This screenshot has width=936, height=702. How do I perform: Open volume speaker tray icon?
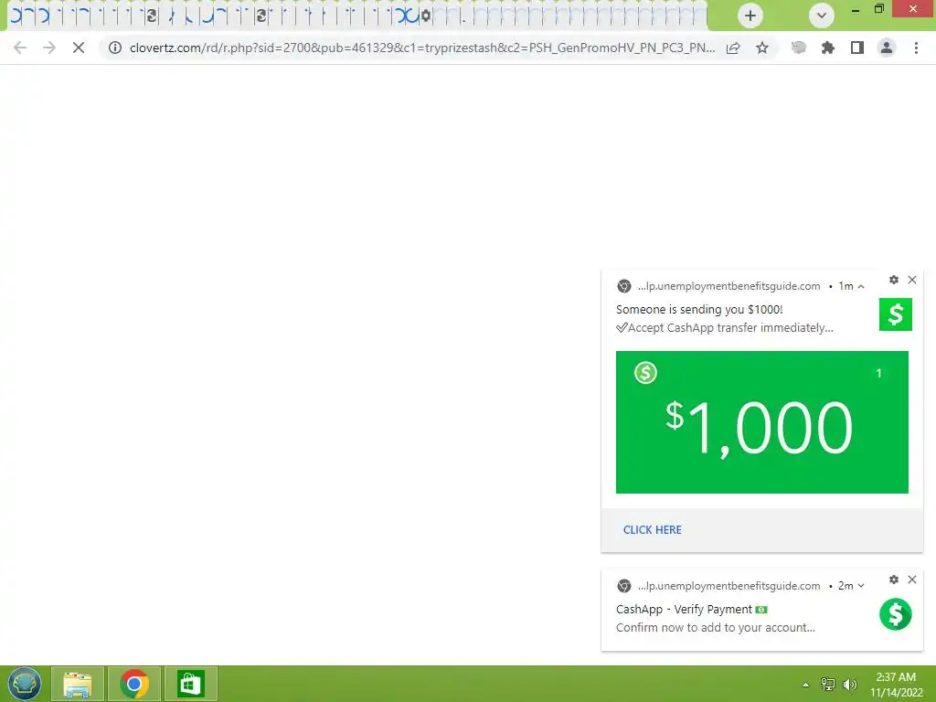(x=849, y=684)
